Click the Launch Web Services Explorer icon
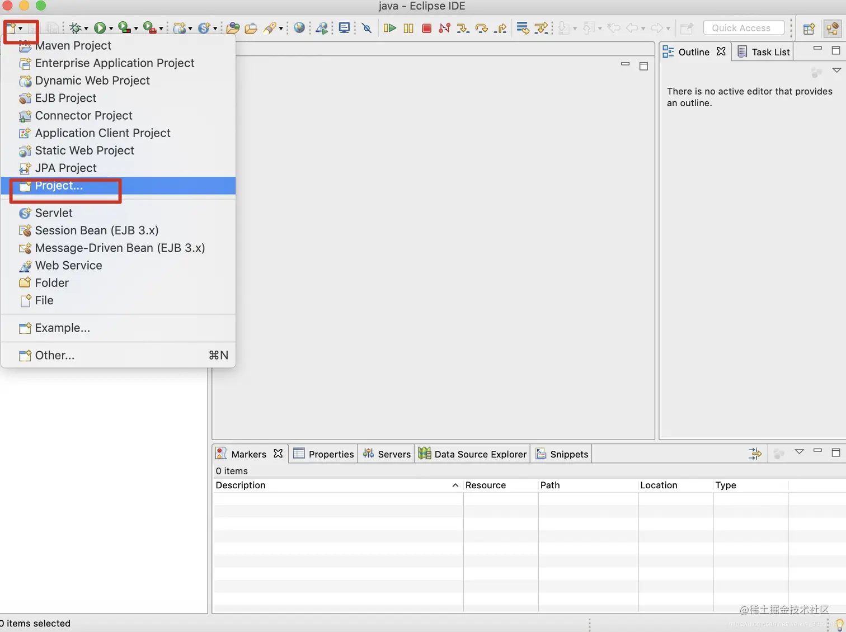Image resolution: width=846 pixels, height=632 pixels. (x=322, y=28)
